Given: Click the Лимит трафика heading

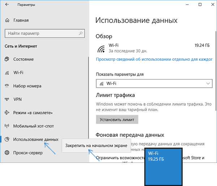Looking at the screenshot, I should [115, 95].
